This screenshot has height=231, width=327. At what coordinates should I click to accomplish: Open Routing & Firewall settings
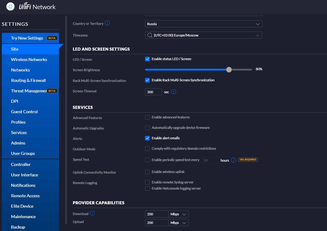coord(30,80)
